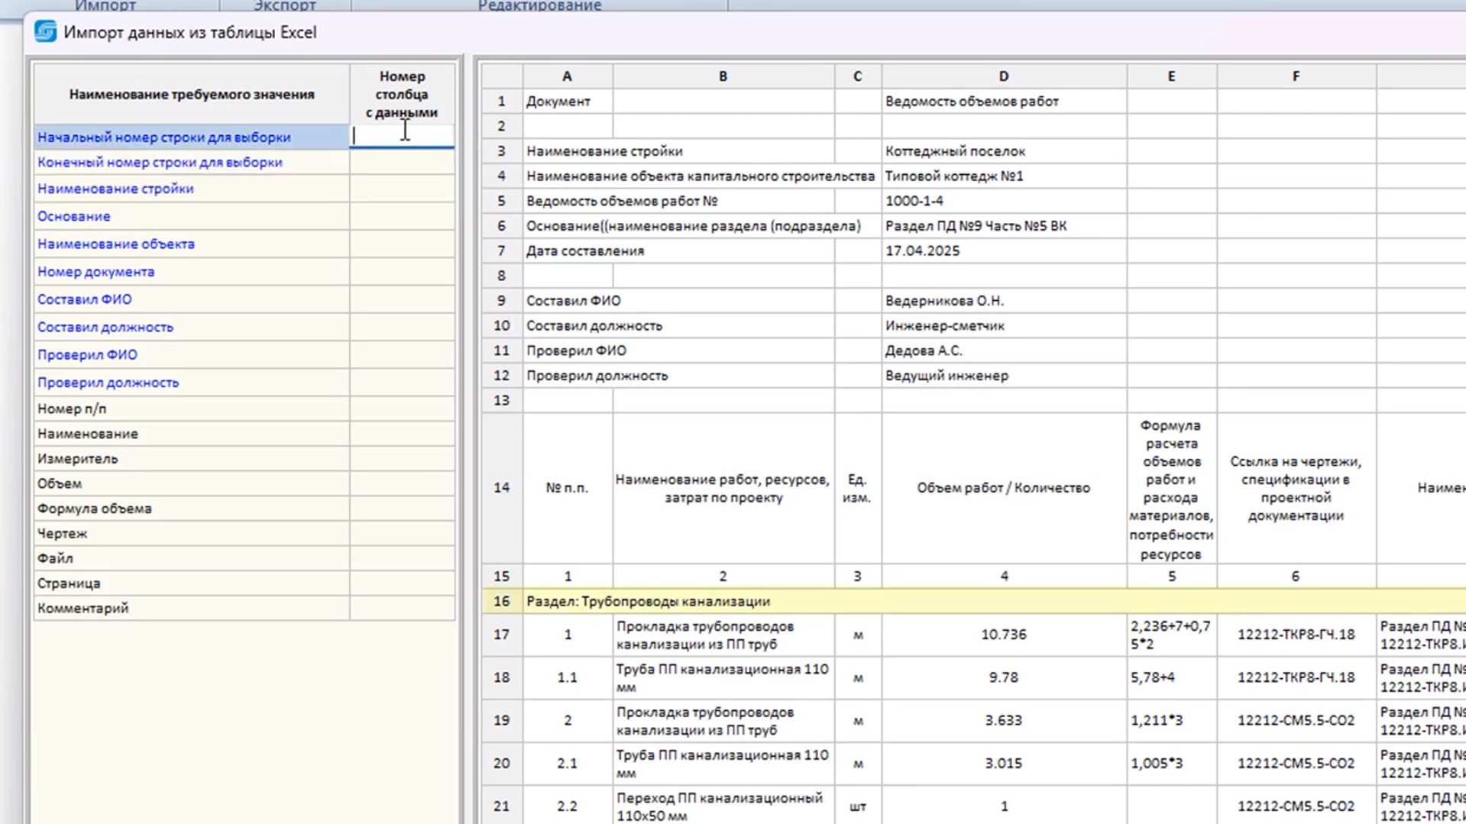Image resolution: width=1466 pixels, height=824 pixels.
Task: Select the Страница parameter row
Action: [x=244, y=583]
